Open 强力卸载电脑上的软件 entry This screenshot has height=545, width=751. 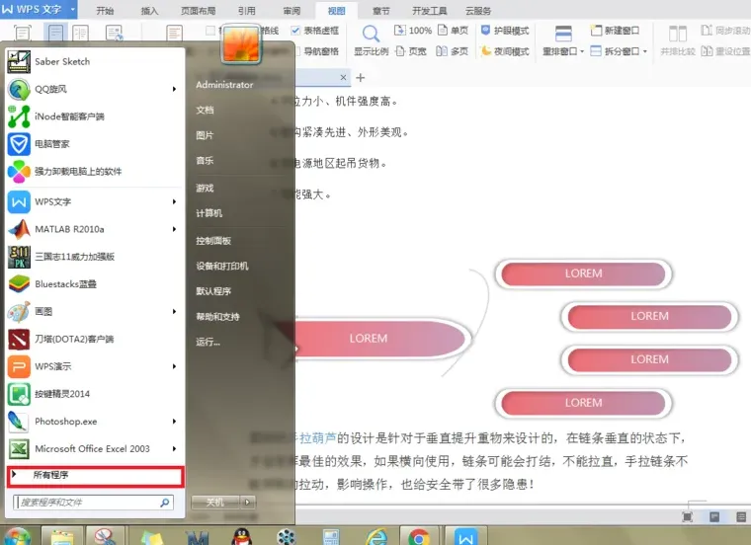pyautogui.click(x=95, y=171)
